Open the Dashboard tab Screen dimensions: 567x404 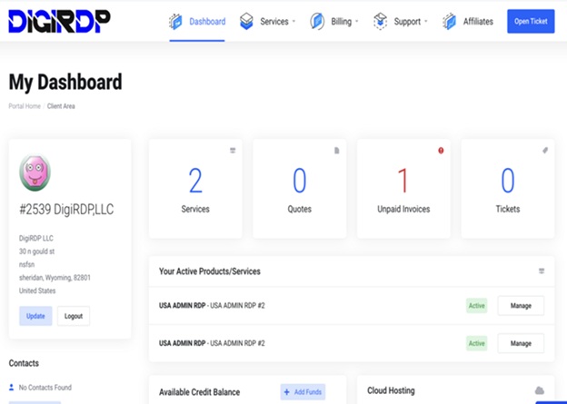point(207,22)
